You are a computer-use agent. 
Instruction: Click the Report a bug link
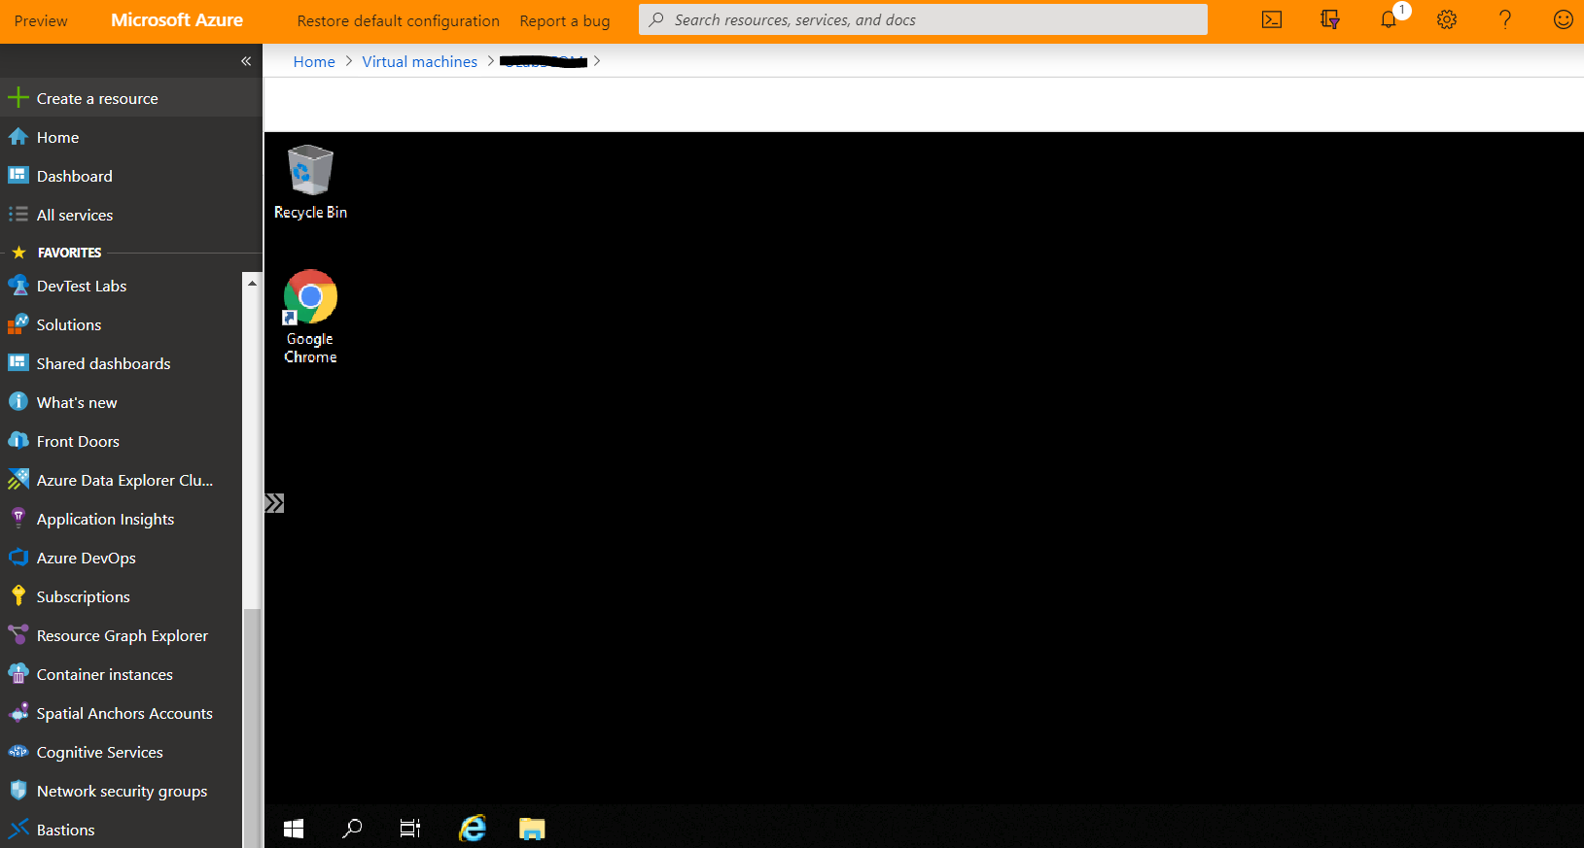[x=564, y=20]
